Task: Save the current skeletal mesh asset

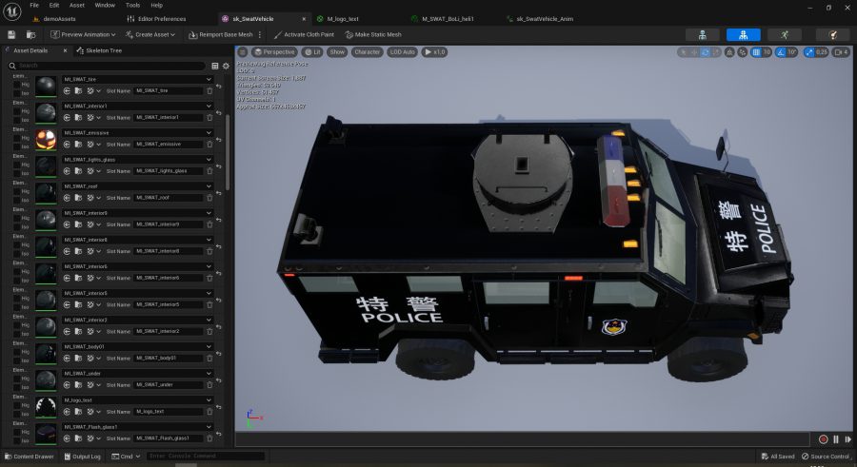Action: (x=11, y=34)
